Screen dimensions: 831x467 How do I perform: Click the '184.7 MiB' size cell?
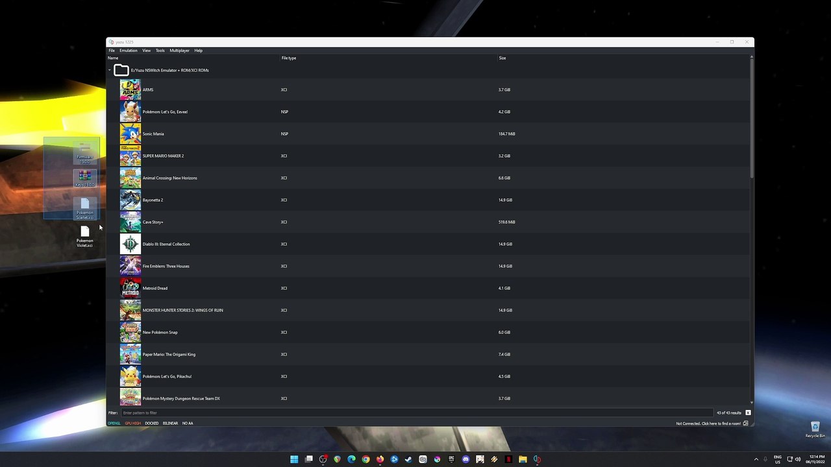506,134
